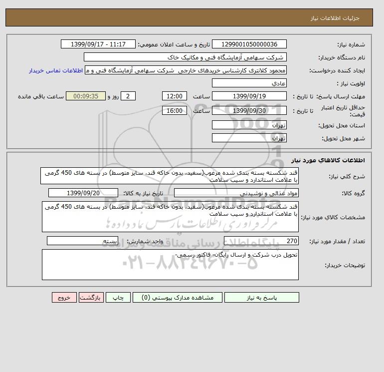Click the buyer notes text area
Screen dimensions: 384x372
170,265
